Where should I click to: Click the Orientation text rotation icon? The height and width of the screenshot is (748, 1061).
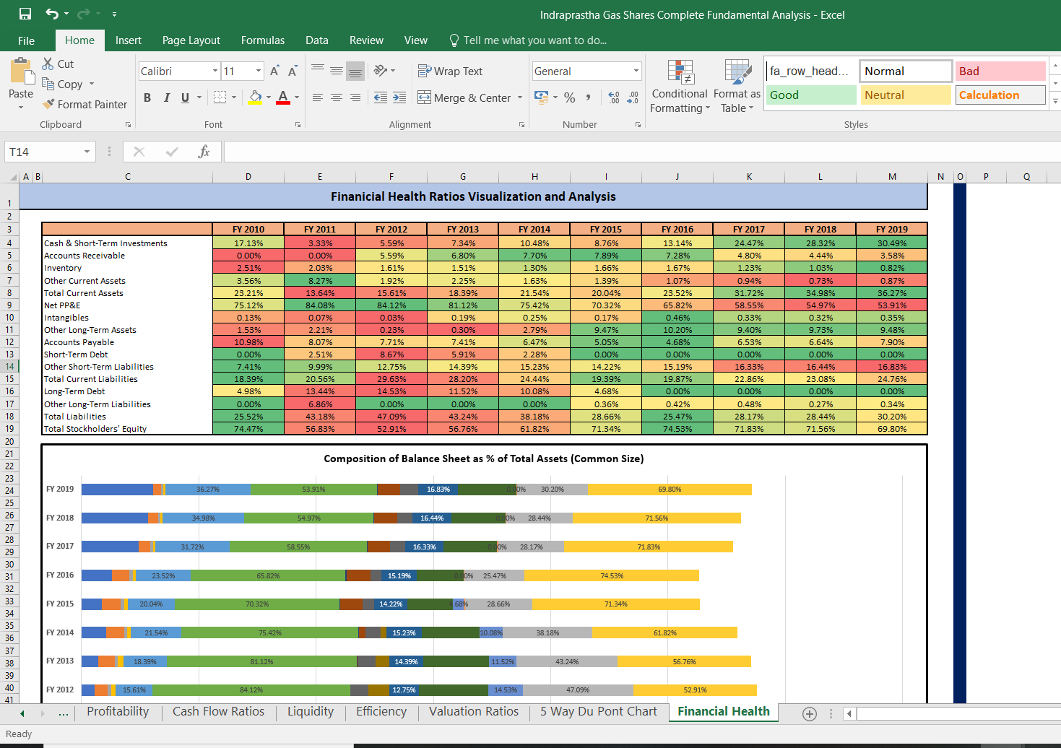coord(381,70)
